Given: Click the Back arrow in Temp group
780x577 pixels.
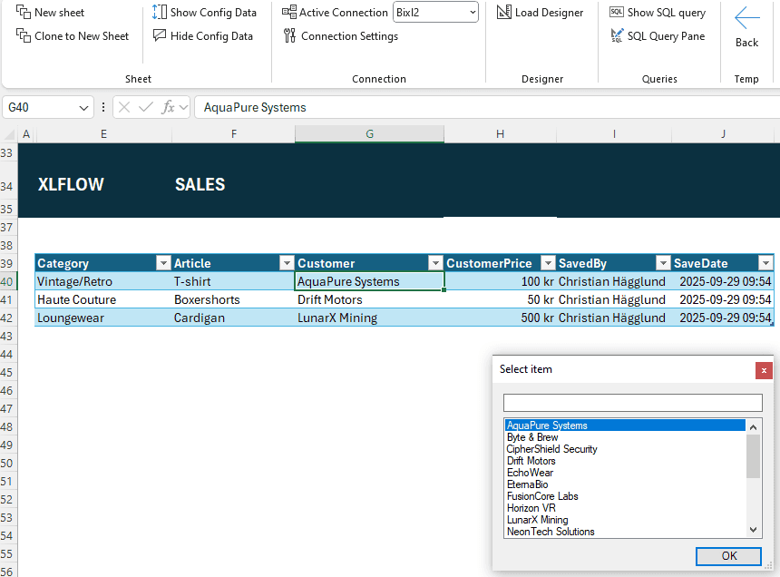Looking at the screenshot, I should tap(746, 19).
